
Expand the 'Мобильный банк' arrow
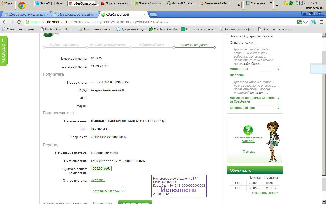coord(278,108)
